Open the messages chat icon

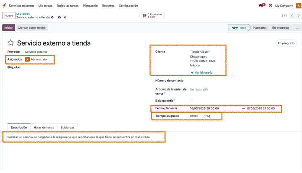coord(261,6)
